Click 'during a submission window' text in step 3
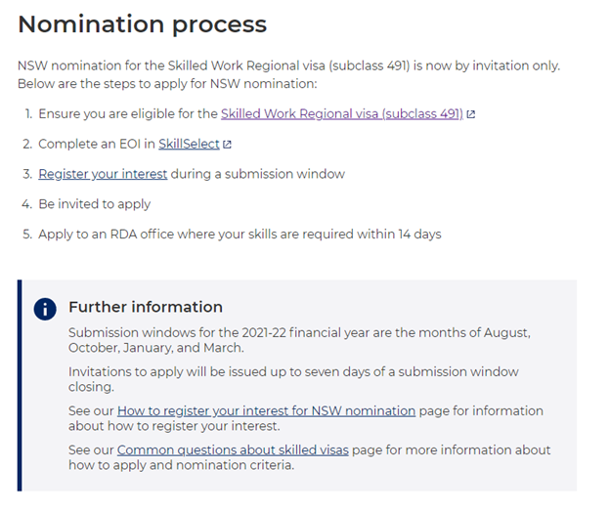The height and width of the screenshot is (513, 610). pyautogui.click(x=258, y=174)
